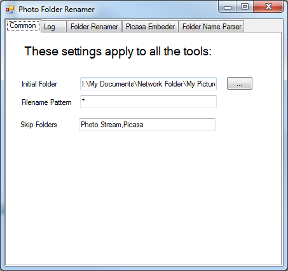Click the empty white area below Skip Folders
Image resolution: width=288 pixels, height=271 pixels.
(143, 197)
